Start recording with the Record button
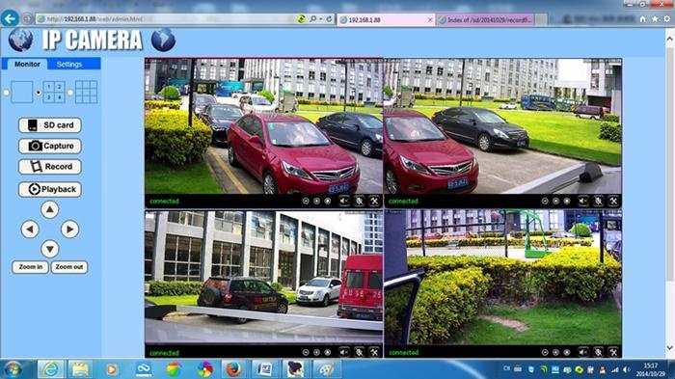This screenshot has width=675, height=379. point(49,167)
